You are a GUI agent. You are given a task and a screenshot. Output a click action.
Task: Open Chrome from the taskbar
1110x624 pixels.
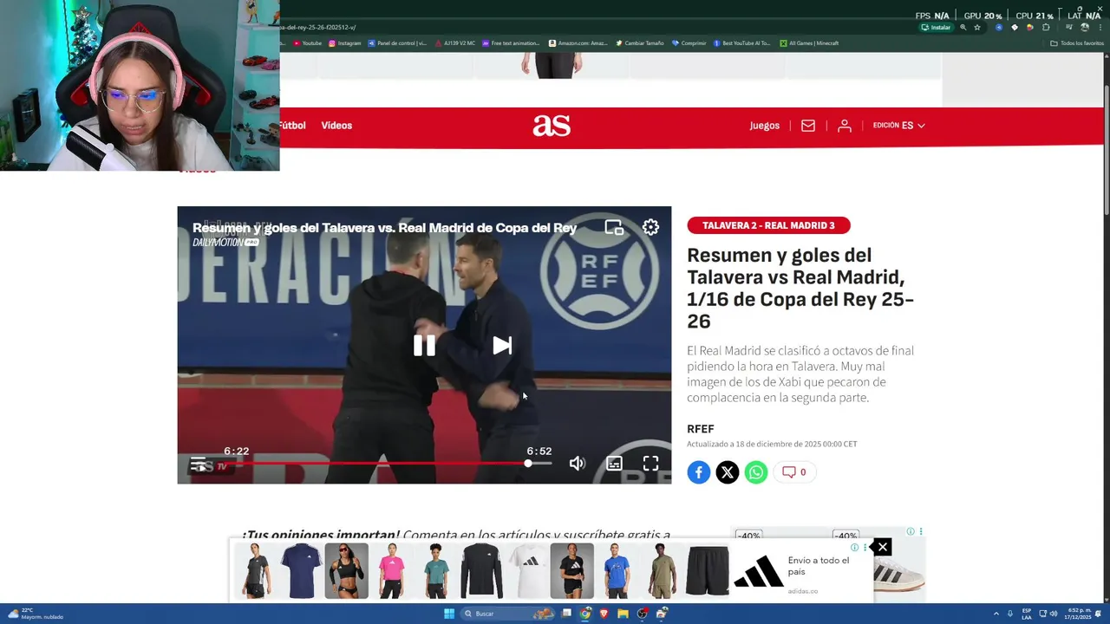click(585, 614)
